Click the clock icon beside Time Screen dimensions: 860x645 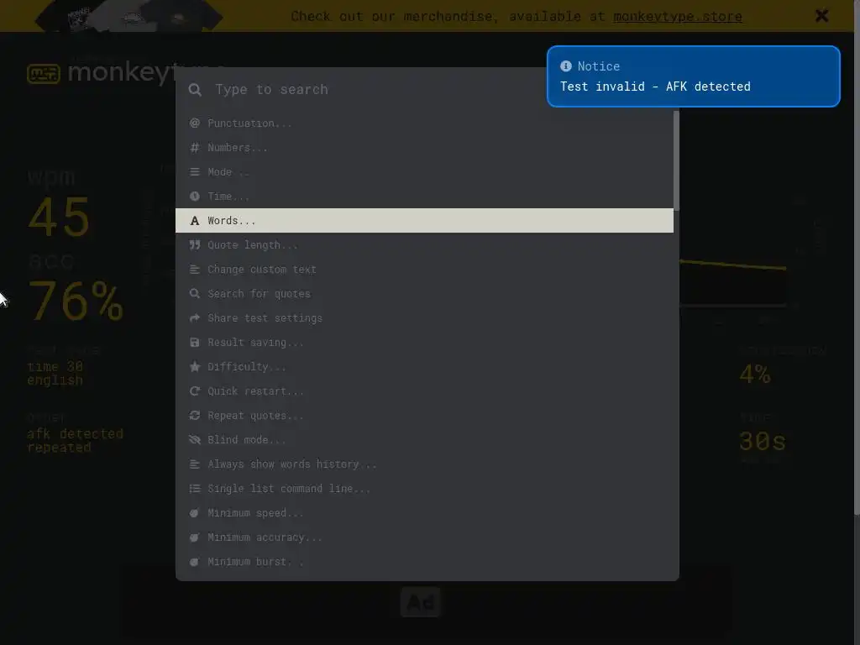click(x=195, y=196)
